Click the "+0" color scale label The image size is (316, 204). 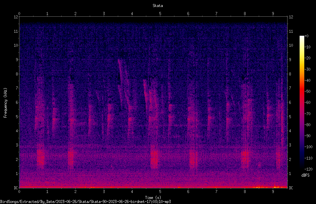coord(306,36)
